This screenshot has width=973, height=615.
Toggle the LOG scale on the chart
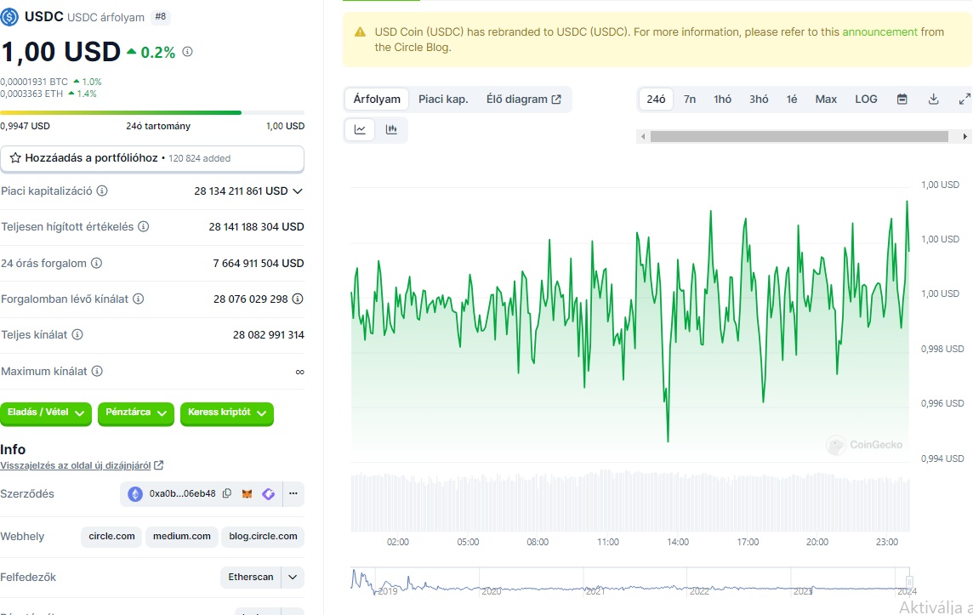click(x=866, y=100)
